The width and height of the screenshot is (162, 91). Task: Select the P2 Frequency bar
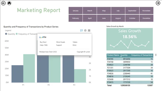click(x=55, y=69)
